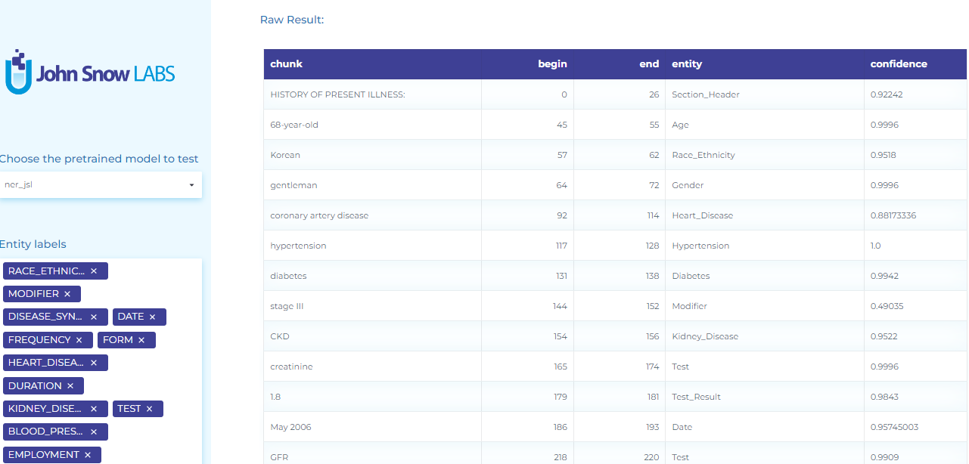Remove the DURATION entity label
The width and height of the screenshot is (969, 464).
coord(70,386)
